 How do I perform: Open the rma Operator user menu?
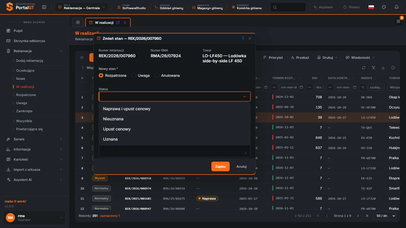click(x=34, y=218)
